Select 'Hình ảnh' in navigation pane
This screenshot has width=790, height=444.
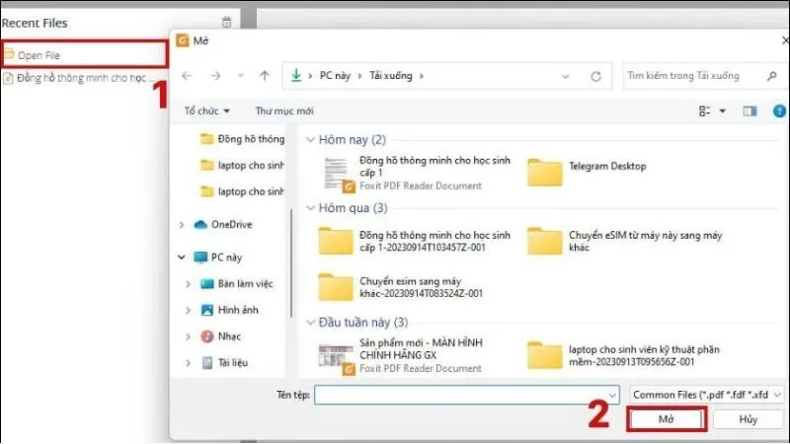(x=230, y=310)
